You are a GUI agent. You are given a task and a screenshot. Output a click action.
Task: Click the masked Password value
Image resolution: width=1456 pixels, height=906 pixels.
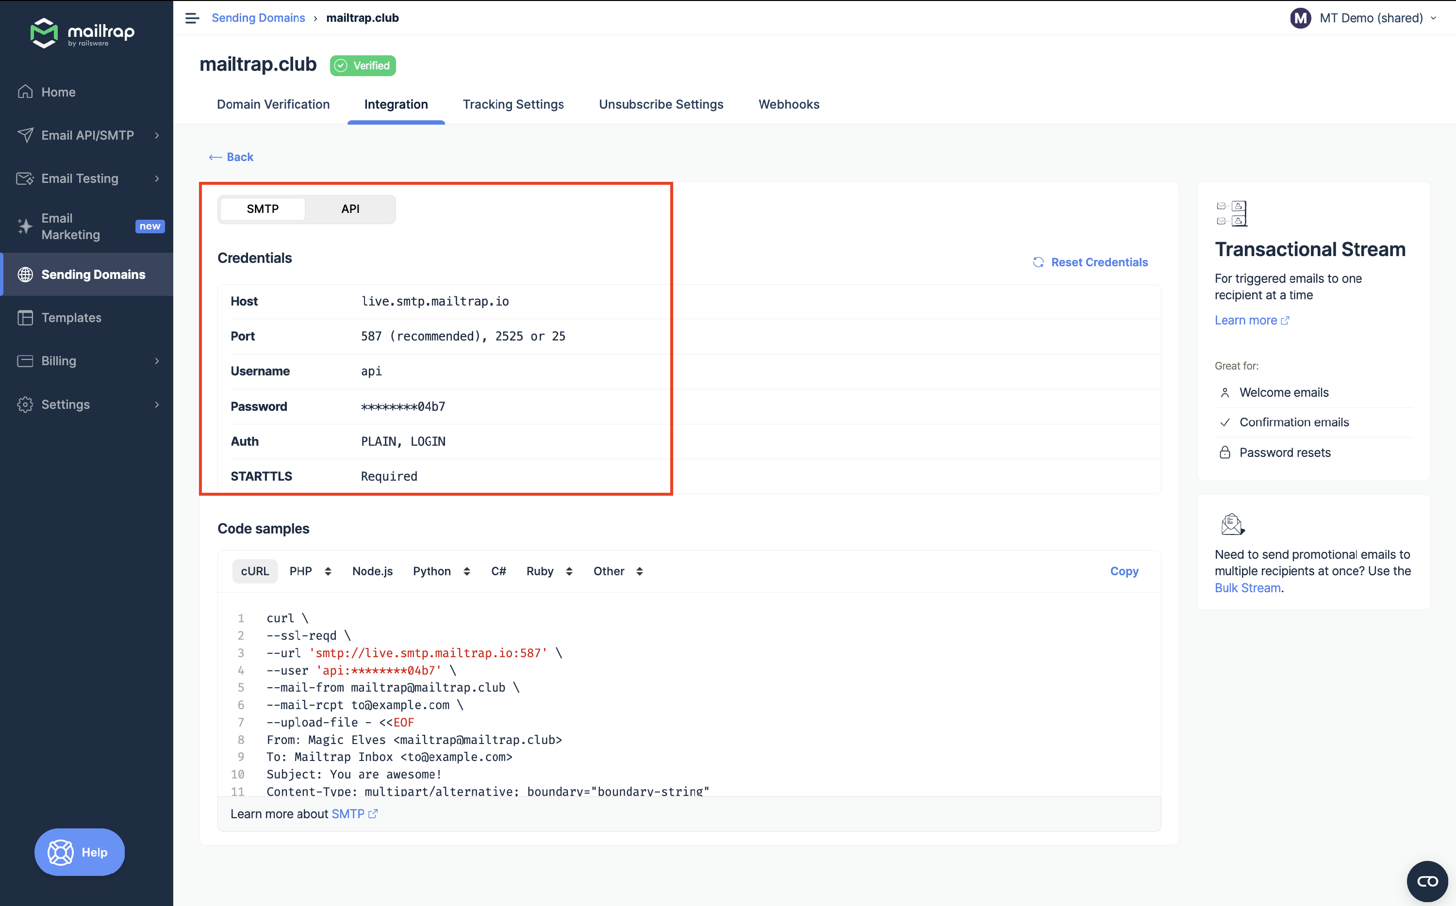click(x=403, y=407)
